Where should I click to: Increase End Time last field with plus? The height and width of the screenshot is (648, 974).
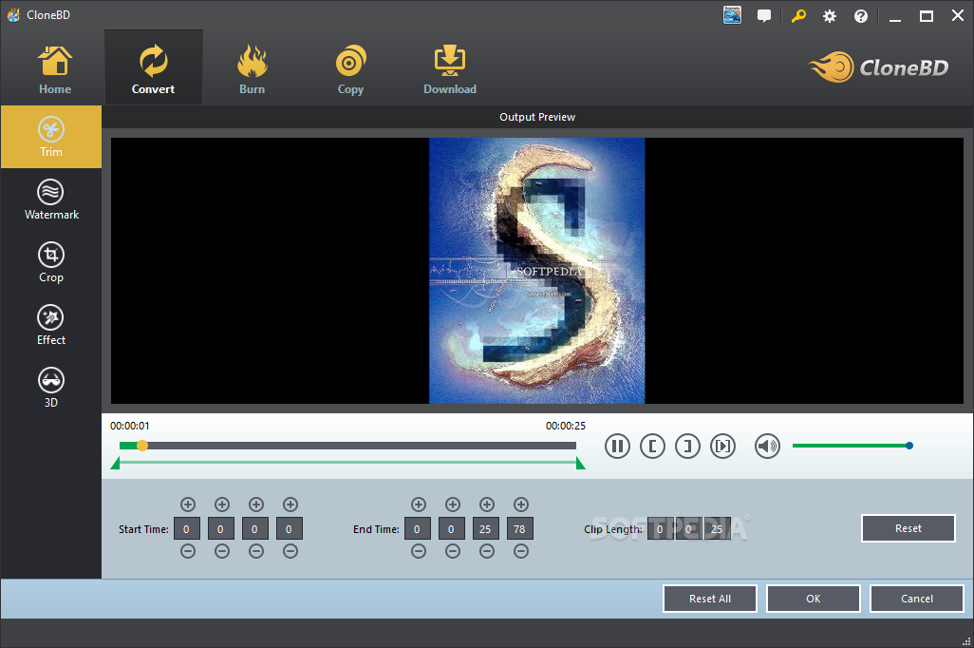[521, 505]
